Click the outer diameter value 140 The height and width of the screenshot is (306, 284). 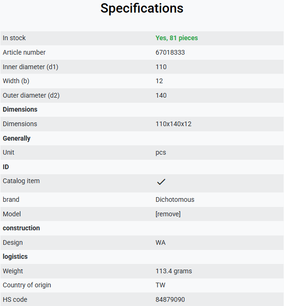(161, 95)
